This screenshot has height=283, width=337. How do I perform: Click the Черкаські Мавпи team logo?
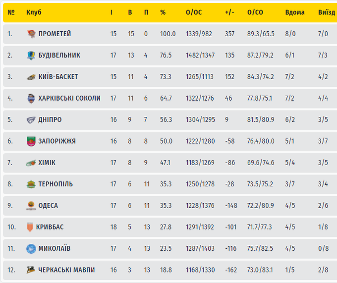point(31,270)
